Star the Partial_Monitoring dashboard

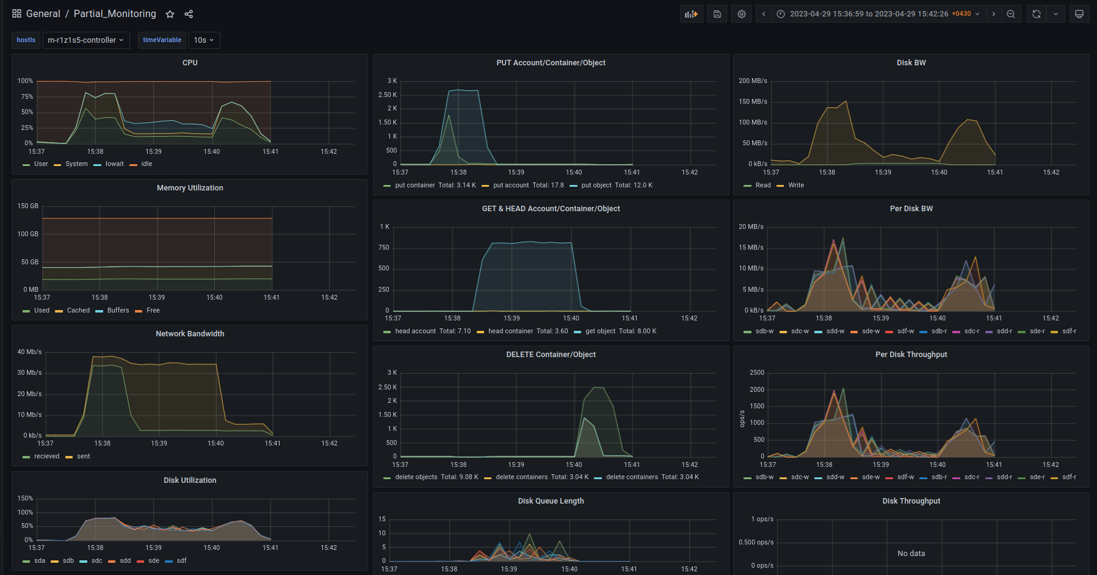(x=170, y=14)
